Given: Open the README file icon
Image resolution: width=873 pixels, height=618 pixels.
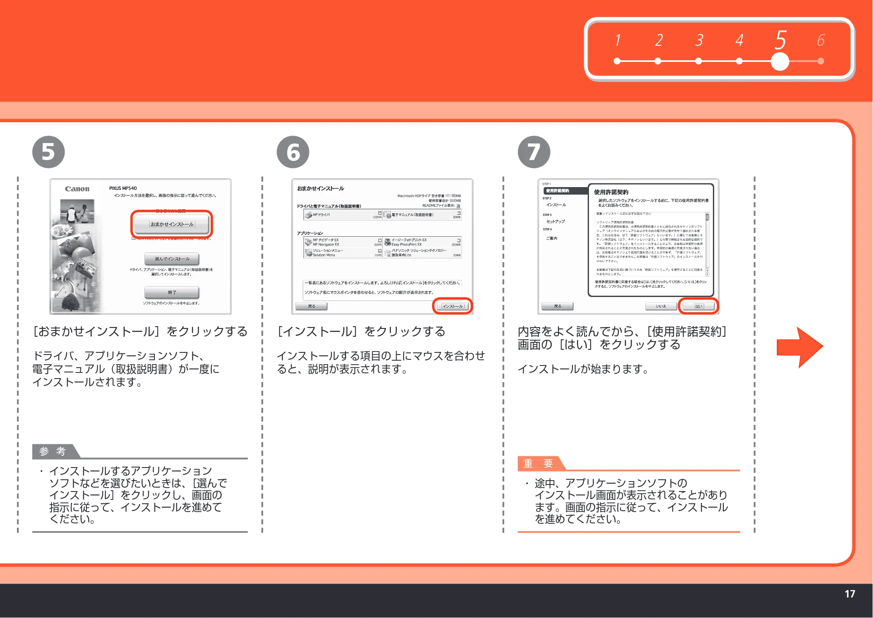Looking at the screenshot, I should click(x=459, y=206).
